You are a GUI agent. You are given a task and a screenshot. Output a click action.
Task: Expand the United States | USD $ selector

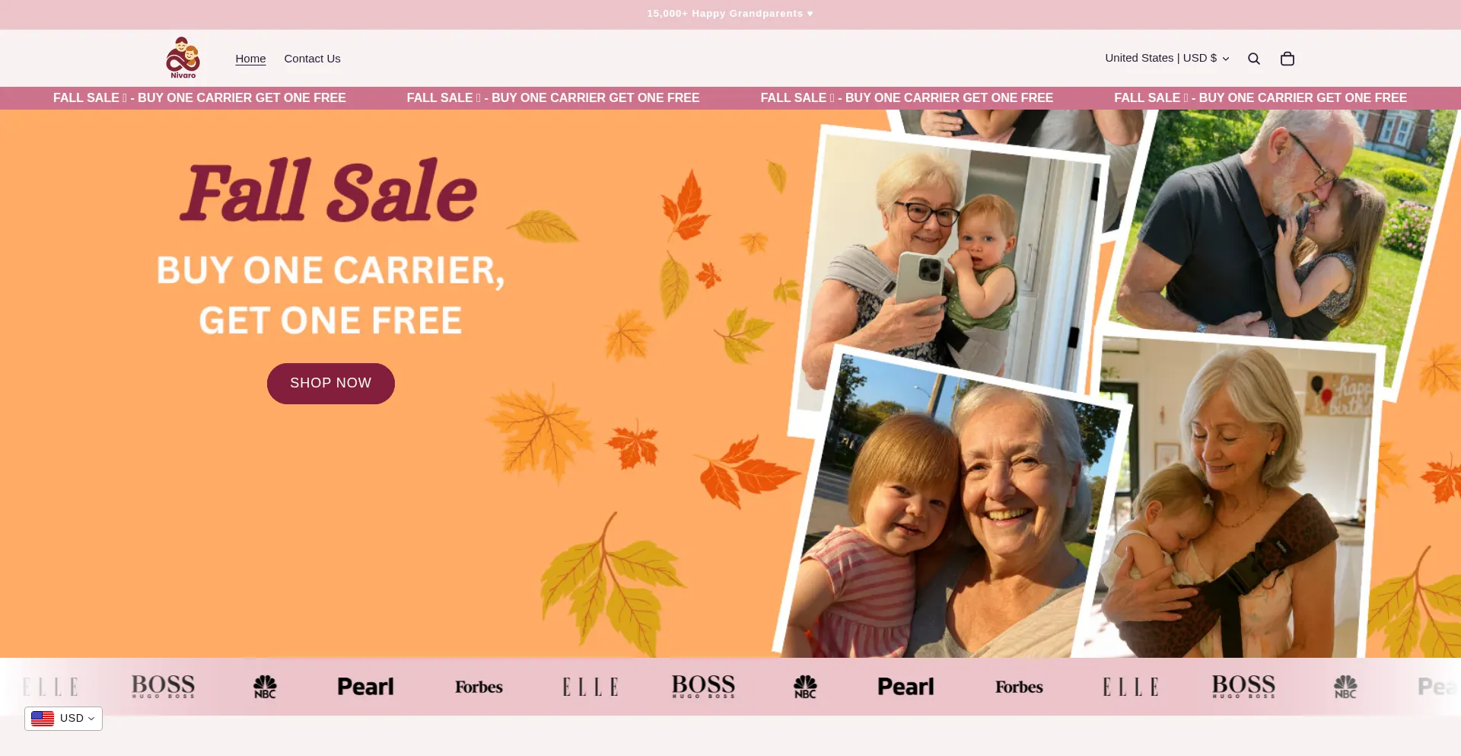1167,58
